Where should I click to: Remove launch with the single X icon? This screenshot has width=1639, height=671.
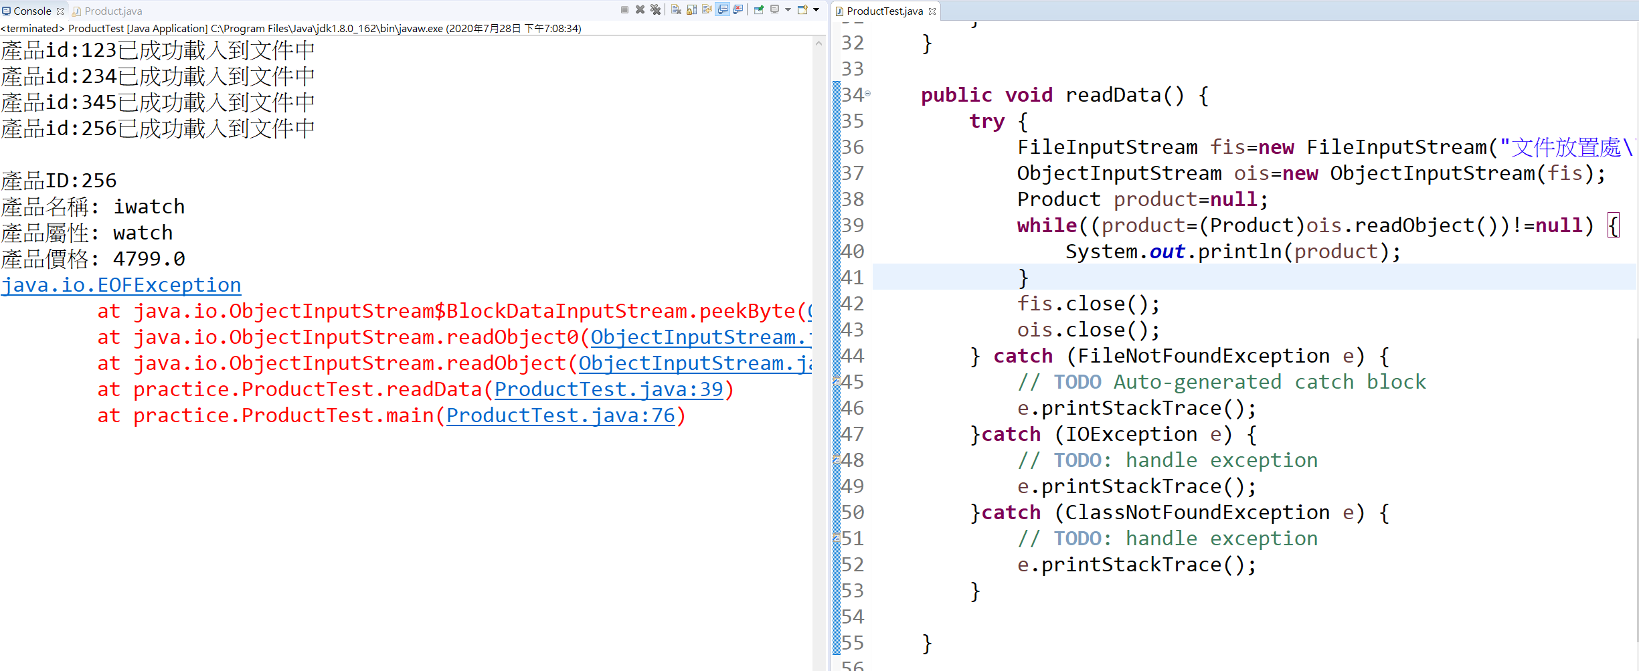point(640,10)
